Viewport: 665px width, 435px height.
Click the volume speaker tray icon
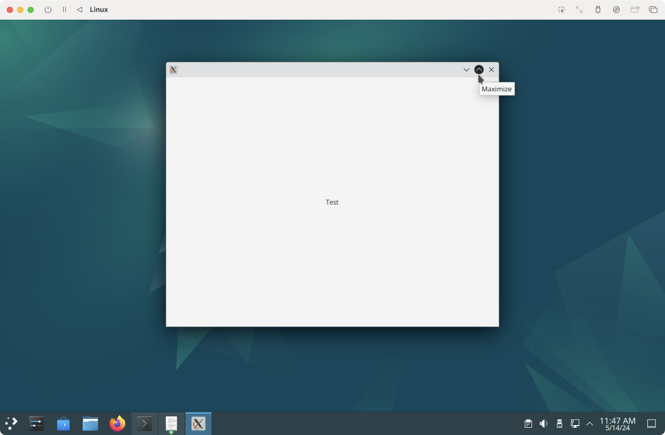[x=543, y=424]
